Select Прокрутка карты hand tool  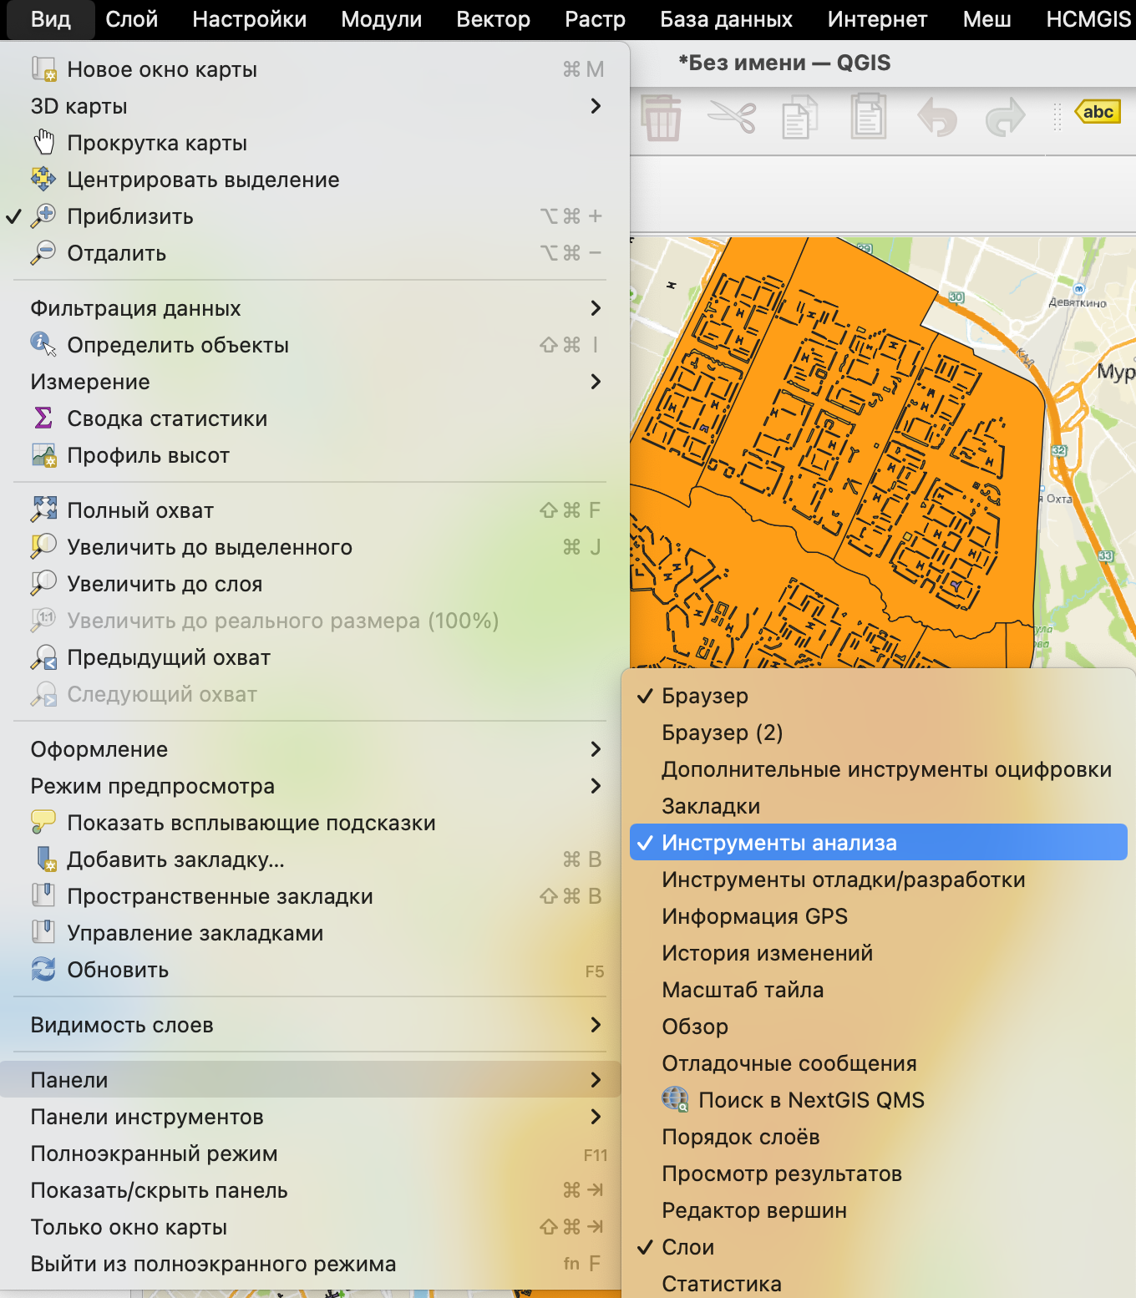pyautogui.click(x=157, y=143)
